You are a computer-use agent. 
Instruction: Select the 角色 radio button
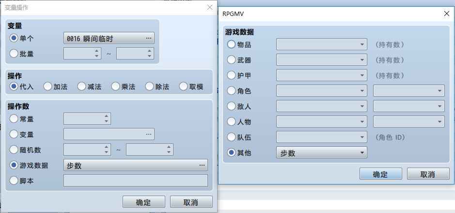tap(231, 91)
